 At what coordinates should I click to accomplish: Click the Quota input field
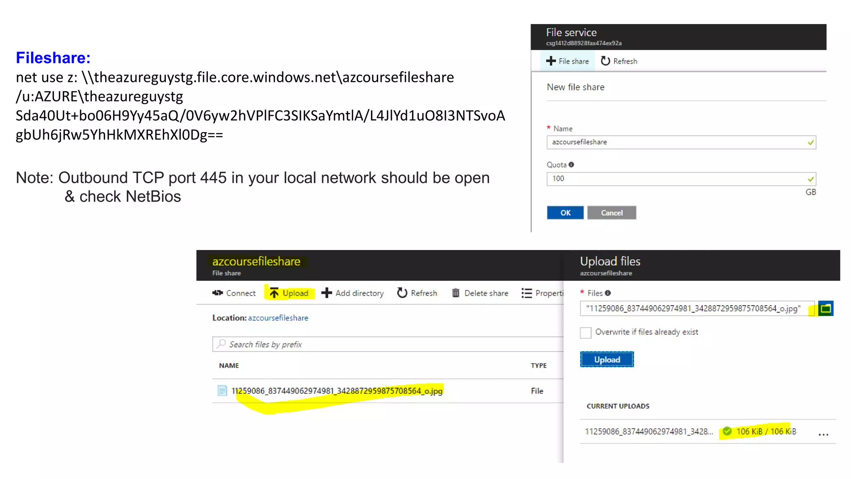(681, 179)
